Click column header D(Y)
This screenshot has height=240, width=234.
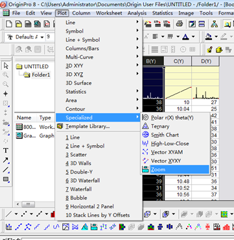point(205,61)
